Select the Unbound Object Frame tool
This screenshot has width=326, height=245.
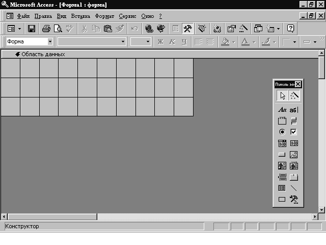click(x=282, y=166)
